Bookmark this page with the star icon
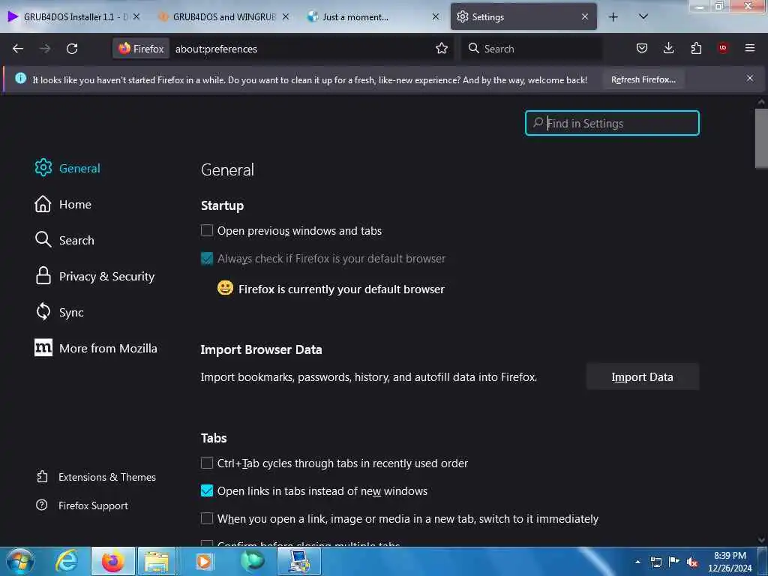Viewport: 768px width, 576px height. click(x=441, y=48)
